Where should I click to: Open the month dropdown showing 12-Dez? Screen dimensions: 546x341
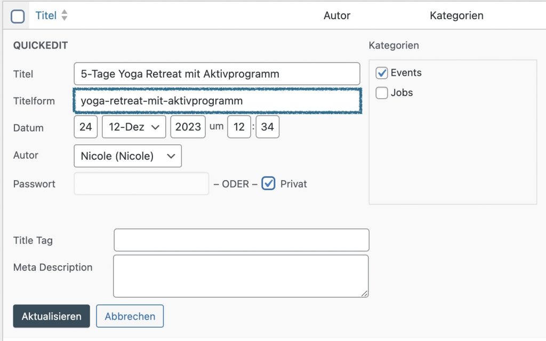coord(134,127)
